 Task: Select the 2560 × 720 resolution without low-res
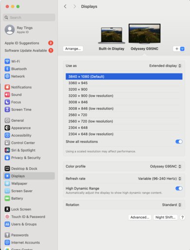tap(124, 115)
